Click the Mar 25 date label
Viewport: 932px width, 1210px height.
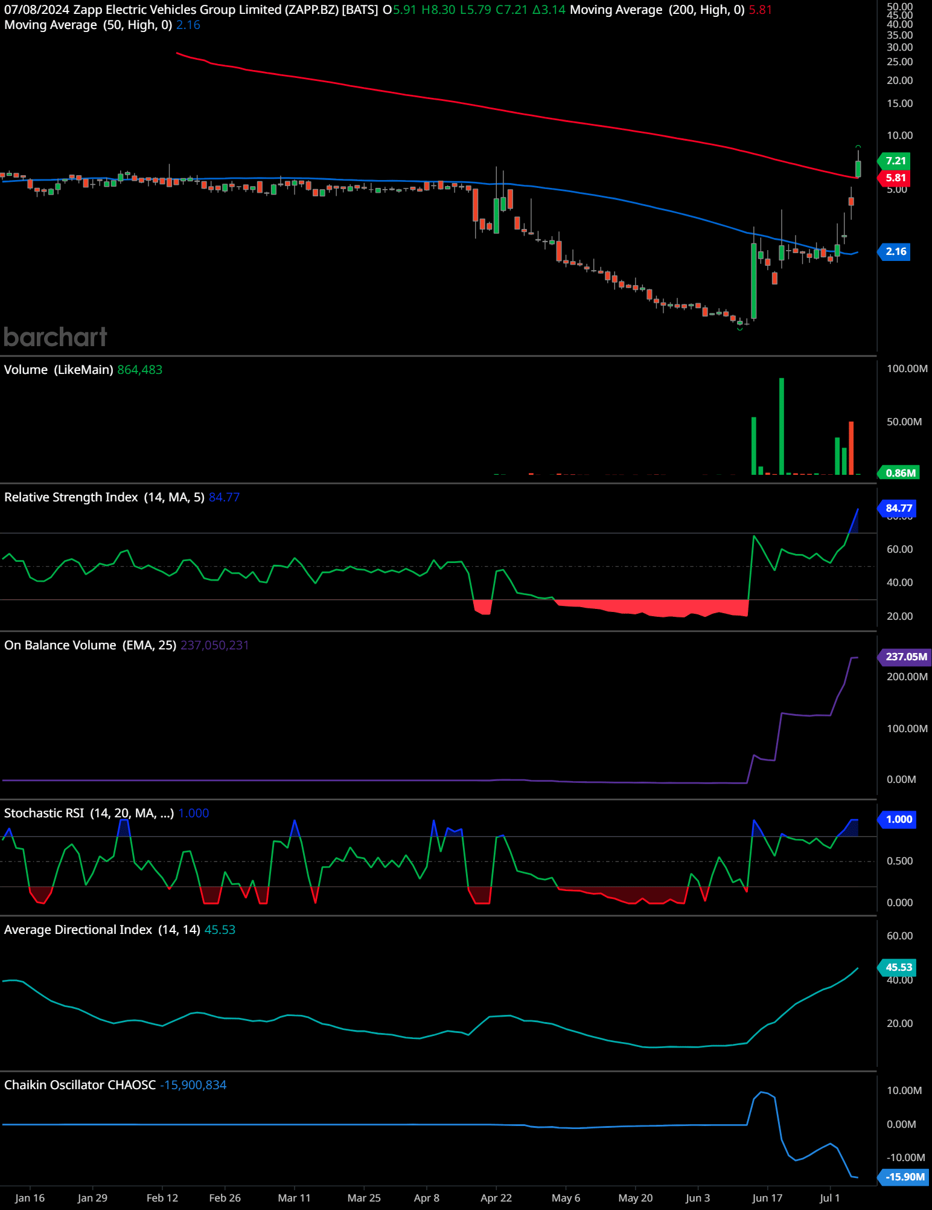pos(364,1198)
